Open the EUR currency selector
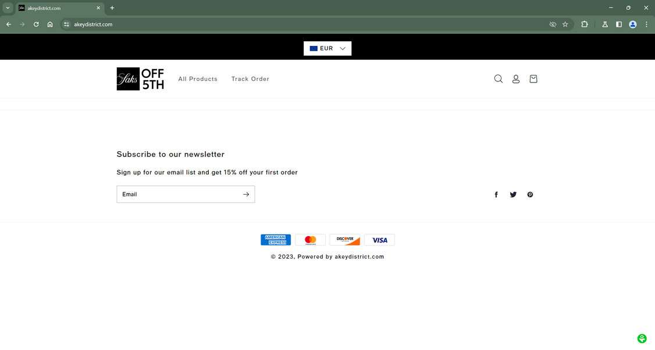655x350 pixels. click(x=327, y=48)
